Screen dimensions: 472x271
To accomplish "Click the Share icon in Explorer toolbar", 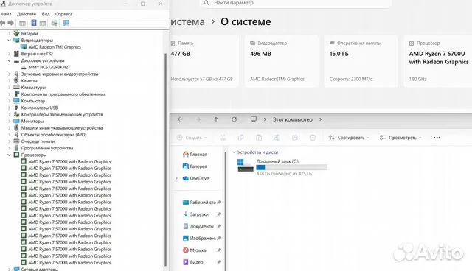I will (x=295, y=138).
